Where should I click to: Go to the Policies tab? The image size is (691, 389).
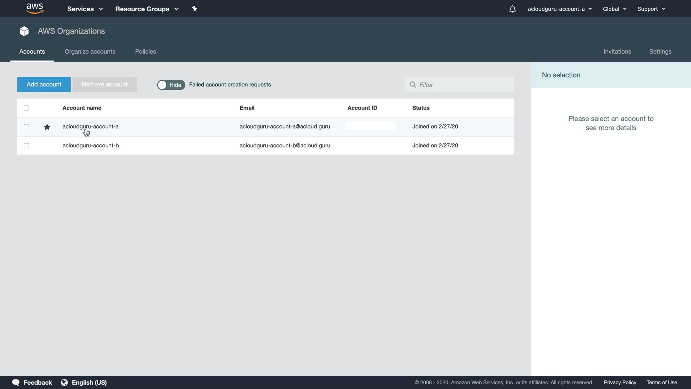click(x=145, y=52)
